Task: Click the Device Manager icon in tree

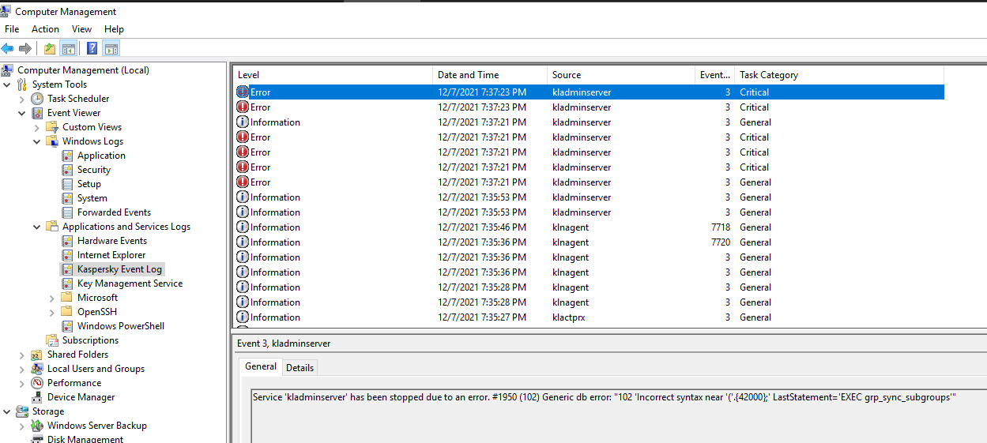Action: [x=37, y=397]
